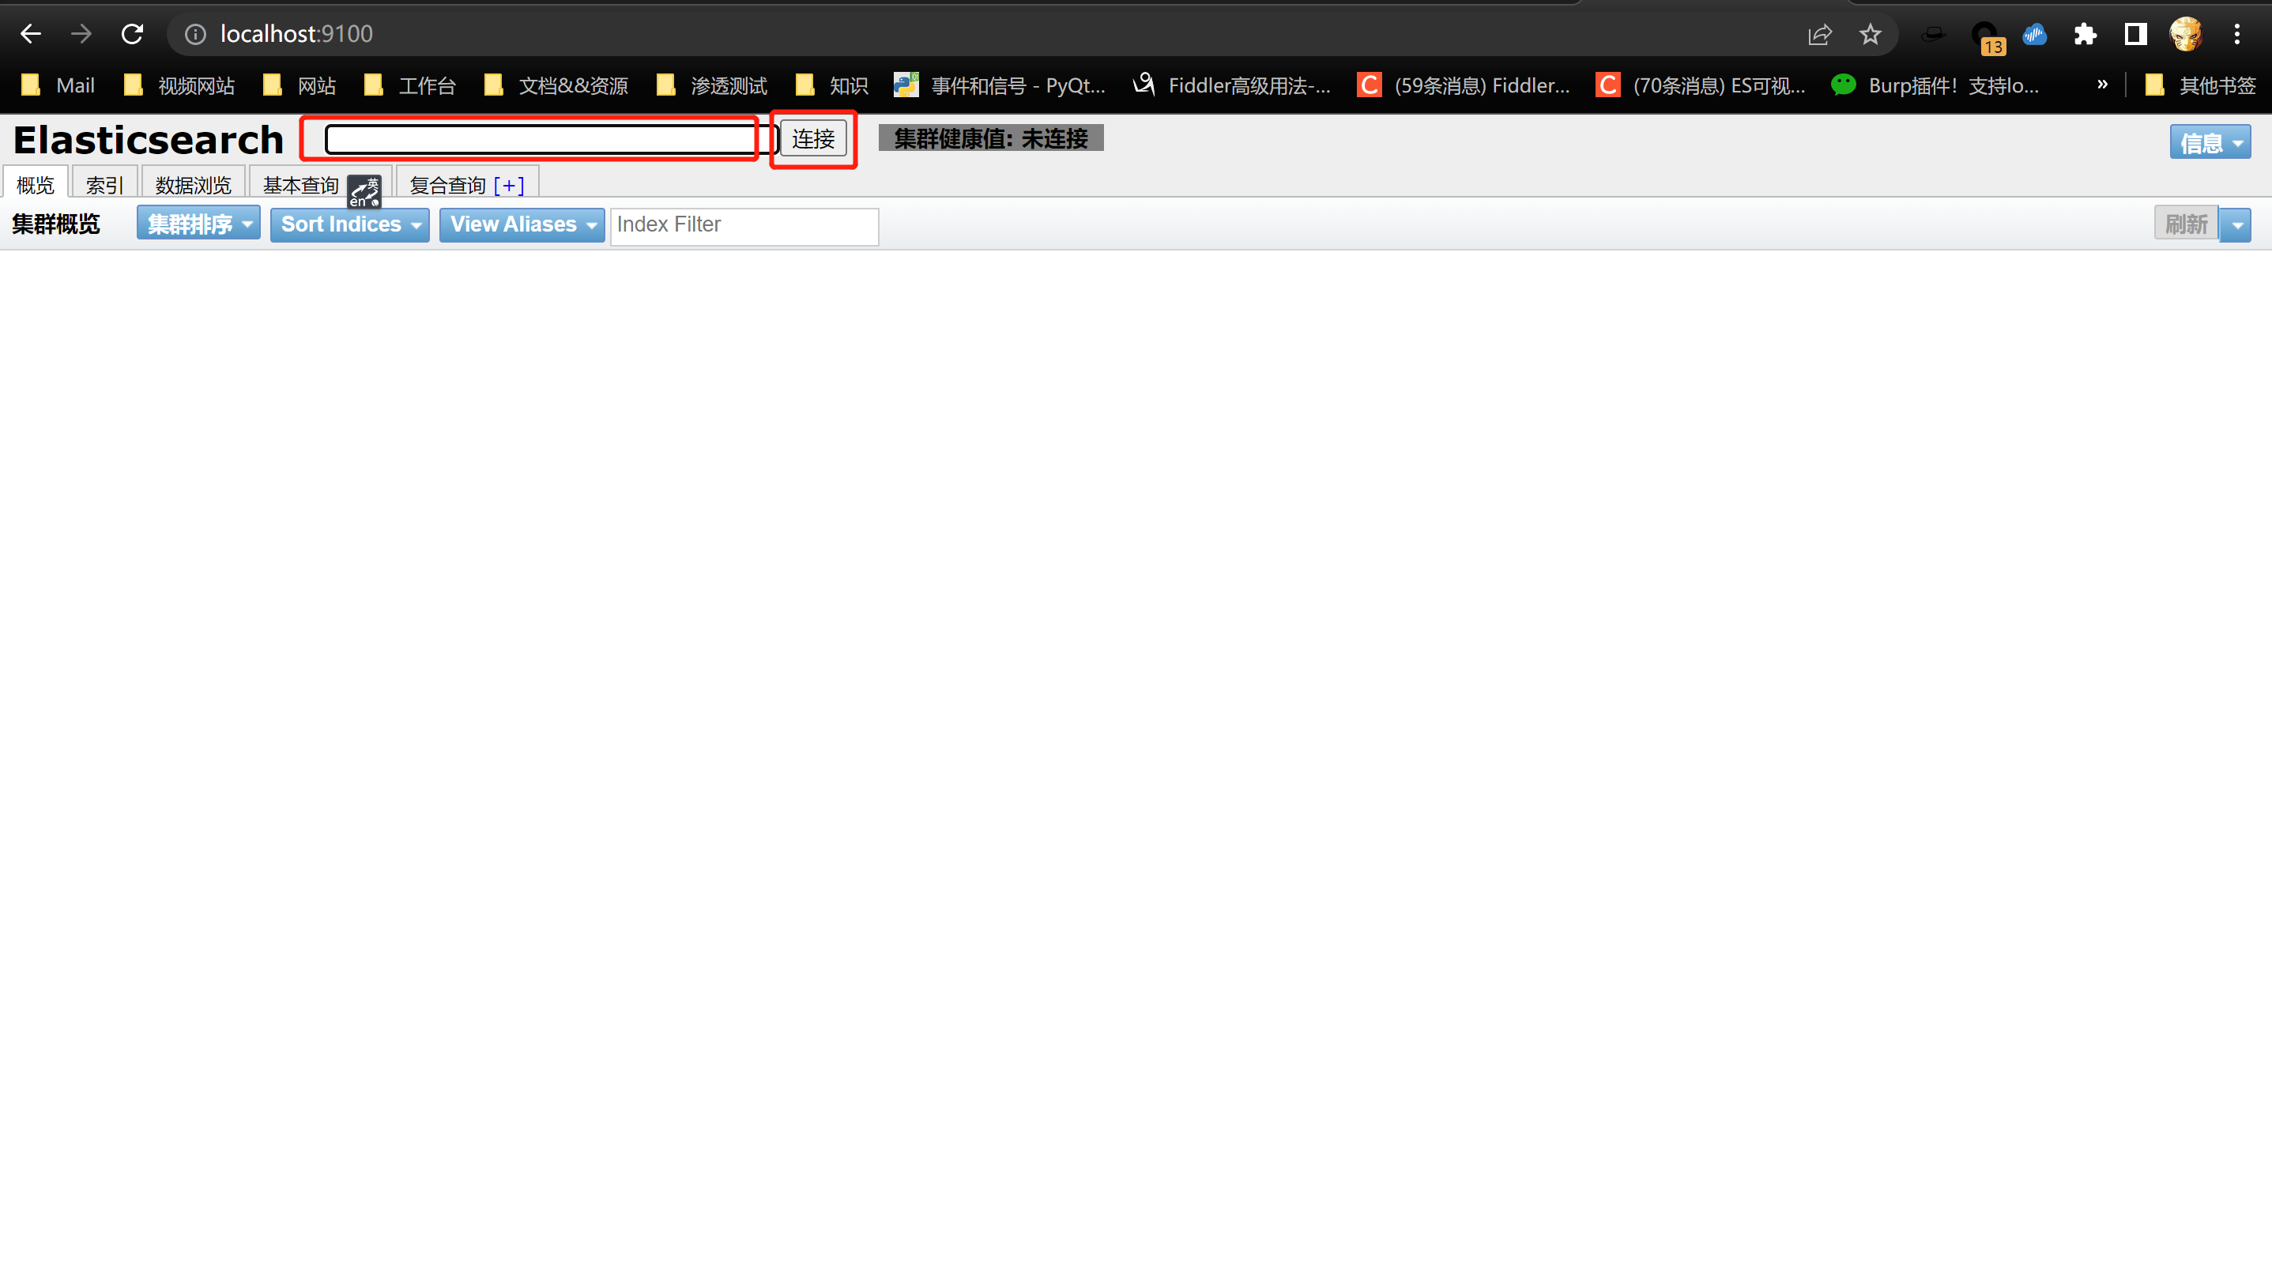
Task: Reload the page with the refresh icon
Action: click(x=132, y=33)
